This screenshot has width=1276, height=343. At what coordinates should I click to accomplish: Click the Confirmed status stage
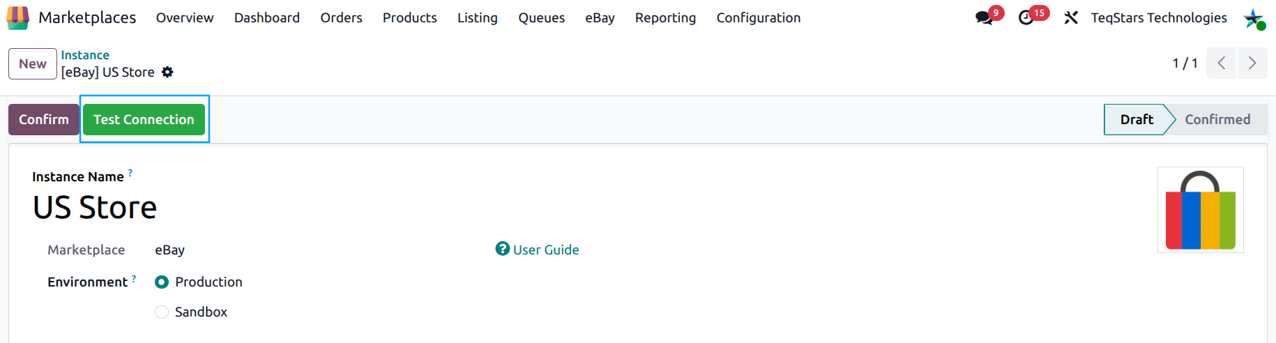[1217, 119]
